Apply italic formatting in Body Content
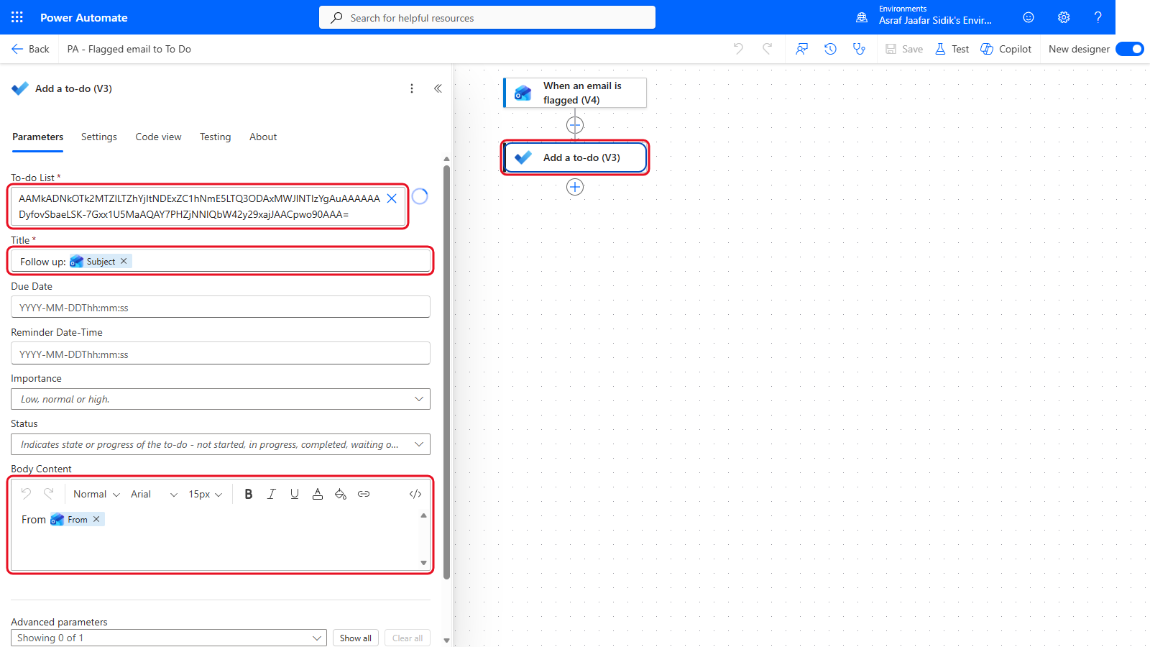 (272, 494)
